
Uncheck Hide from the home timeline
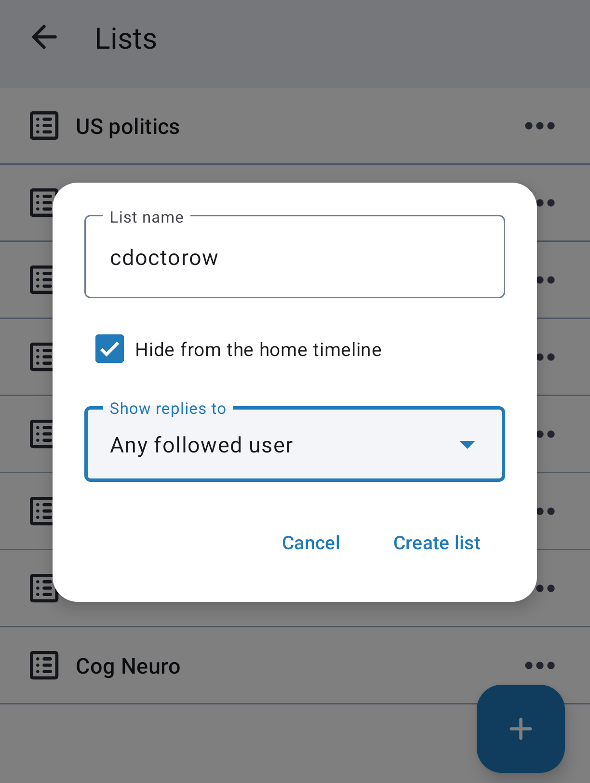pos(109,349)
